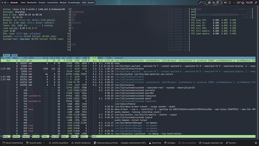Click Suchen ... in bottom toolbar
This screenshot has width=259, height=146.
coord(232,143)
